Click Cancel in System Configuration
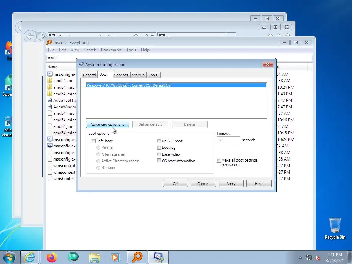 [203, 184]
